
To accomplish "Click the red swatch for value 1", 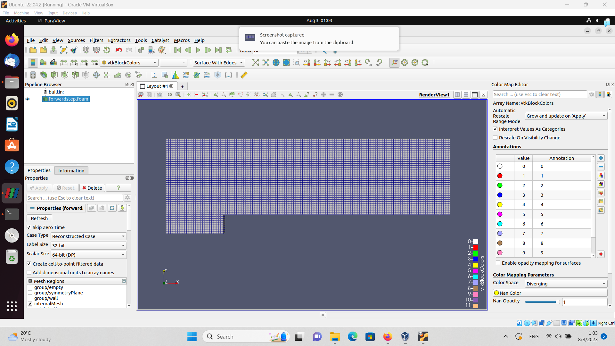I will pos(500,176).
